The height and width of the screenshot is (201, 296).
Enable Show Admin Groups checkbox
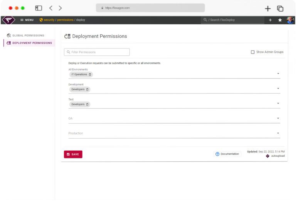252,52
